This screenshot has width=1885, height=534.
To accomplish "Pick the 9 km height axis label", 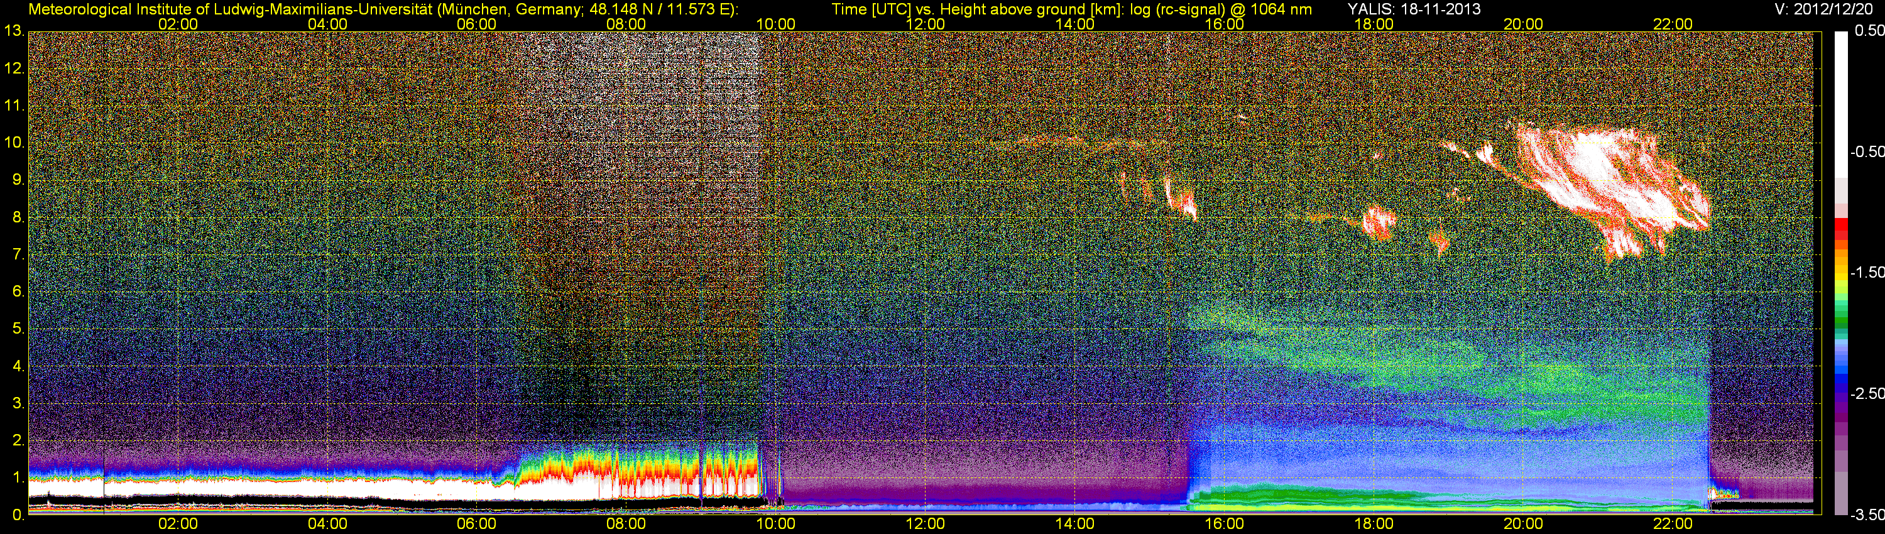I will coord(18,180).
